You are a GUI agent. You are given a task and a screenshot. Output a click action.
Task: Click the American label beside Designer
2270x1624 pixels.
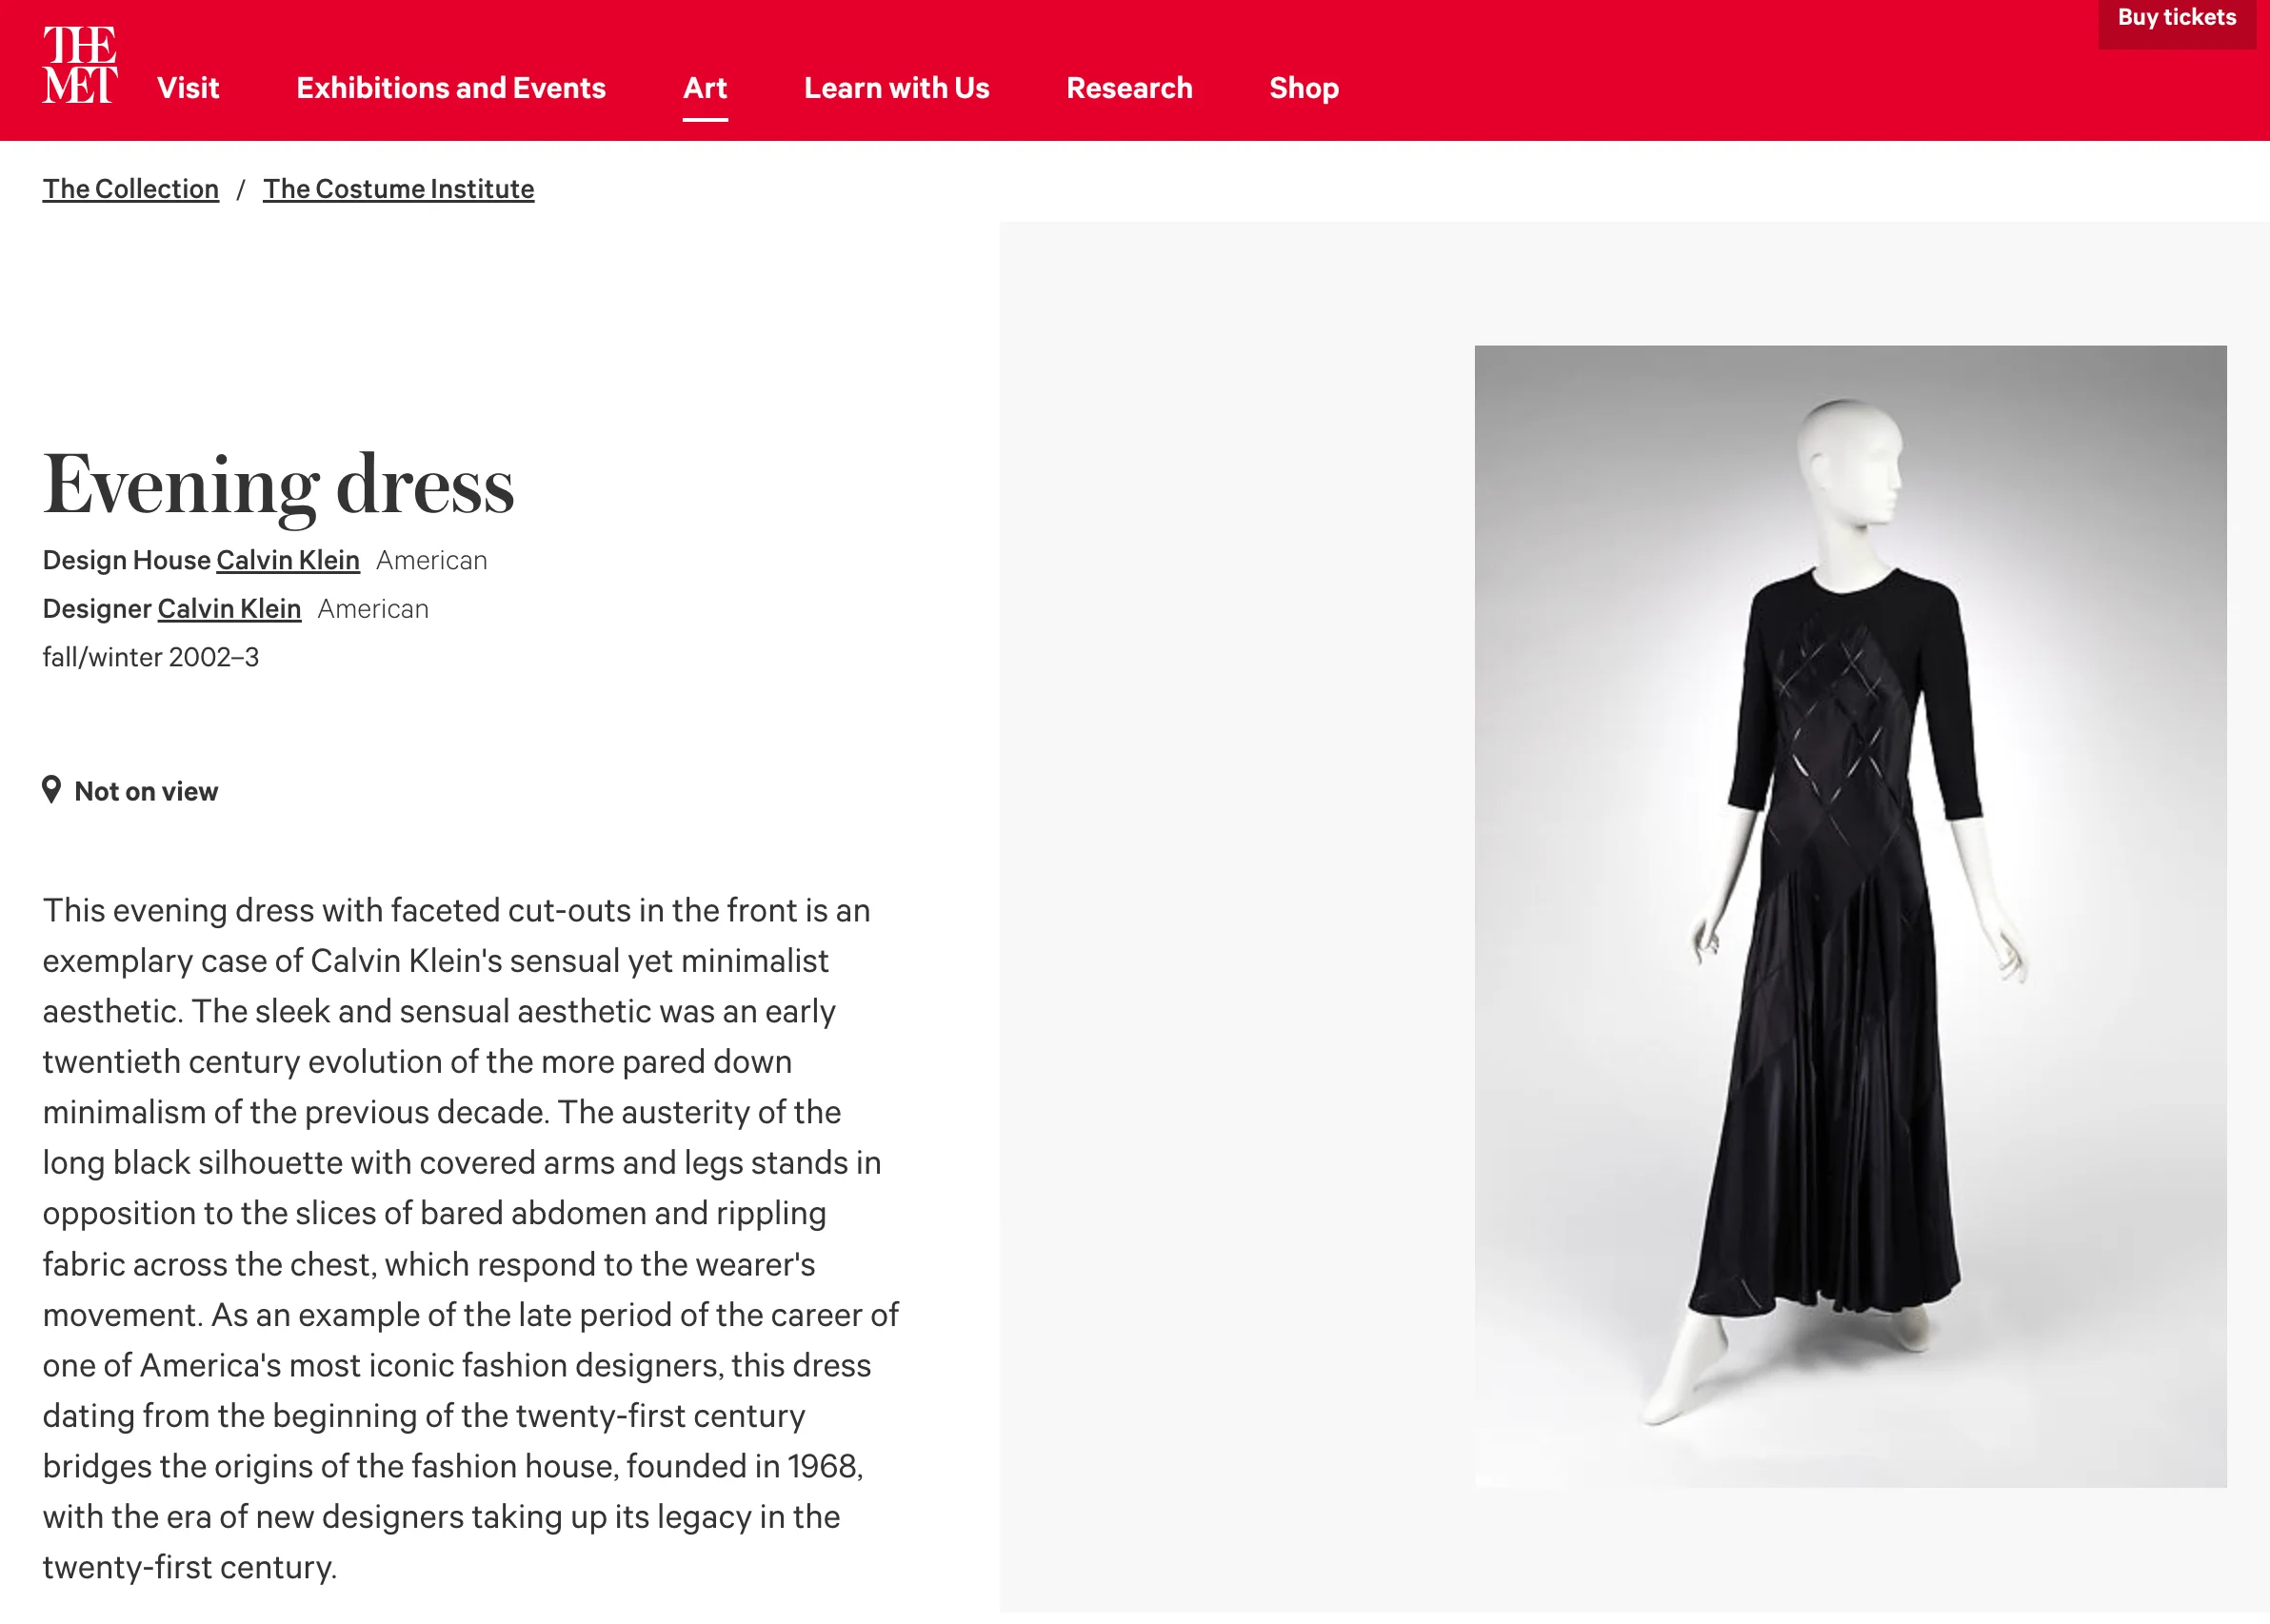click(373, 608)
